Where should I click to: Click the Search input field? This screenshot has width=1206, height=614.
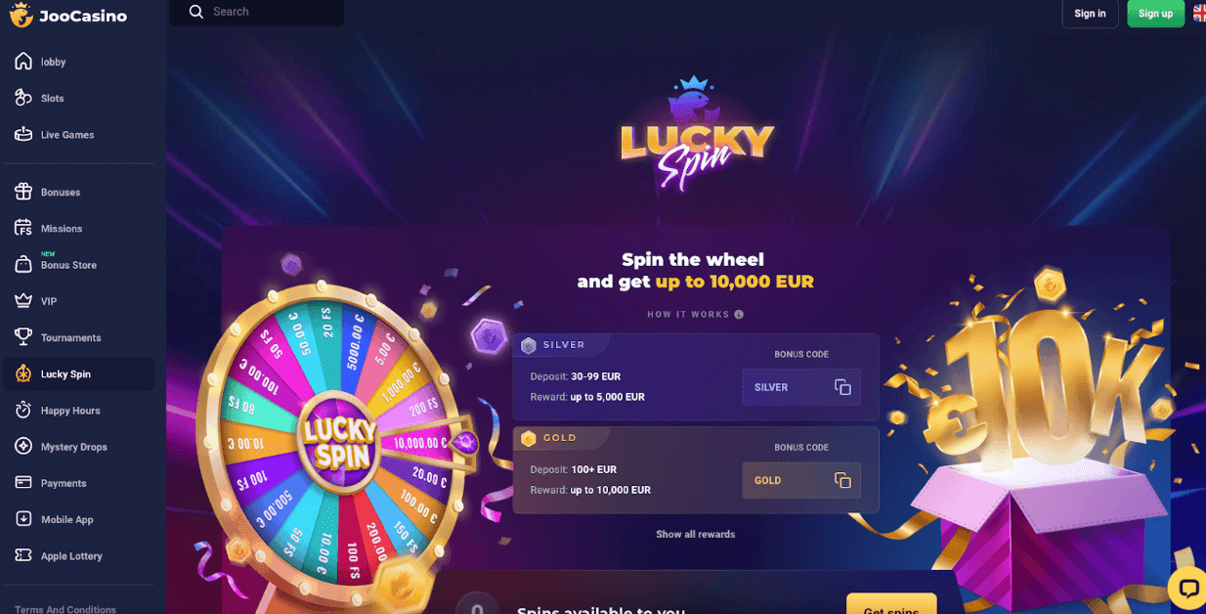pos(257,12)
